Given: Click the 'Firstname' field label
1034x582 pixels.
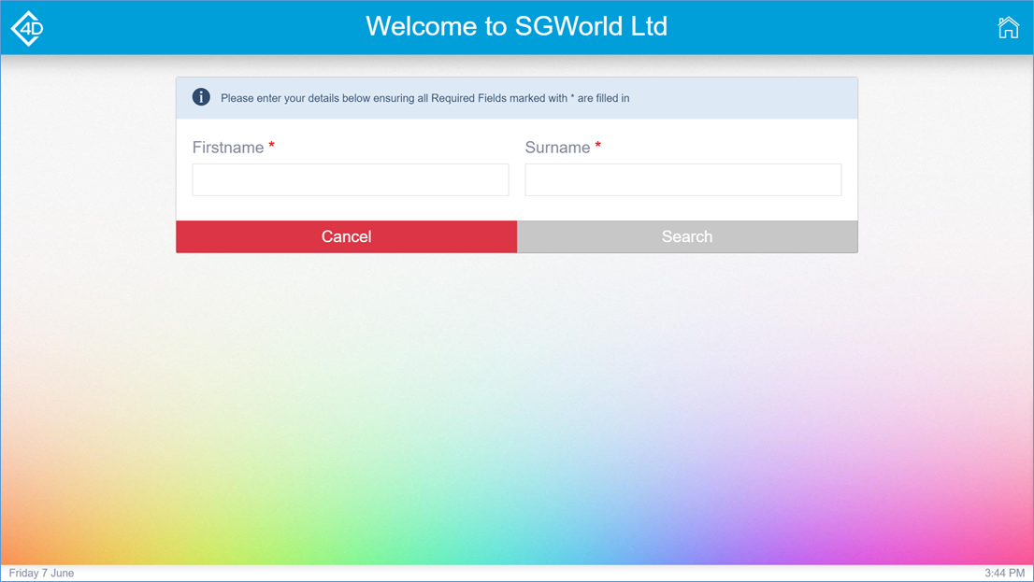Looking at the screenshot, I should (x=227, y=148).
